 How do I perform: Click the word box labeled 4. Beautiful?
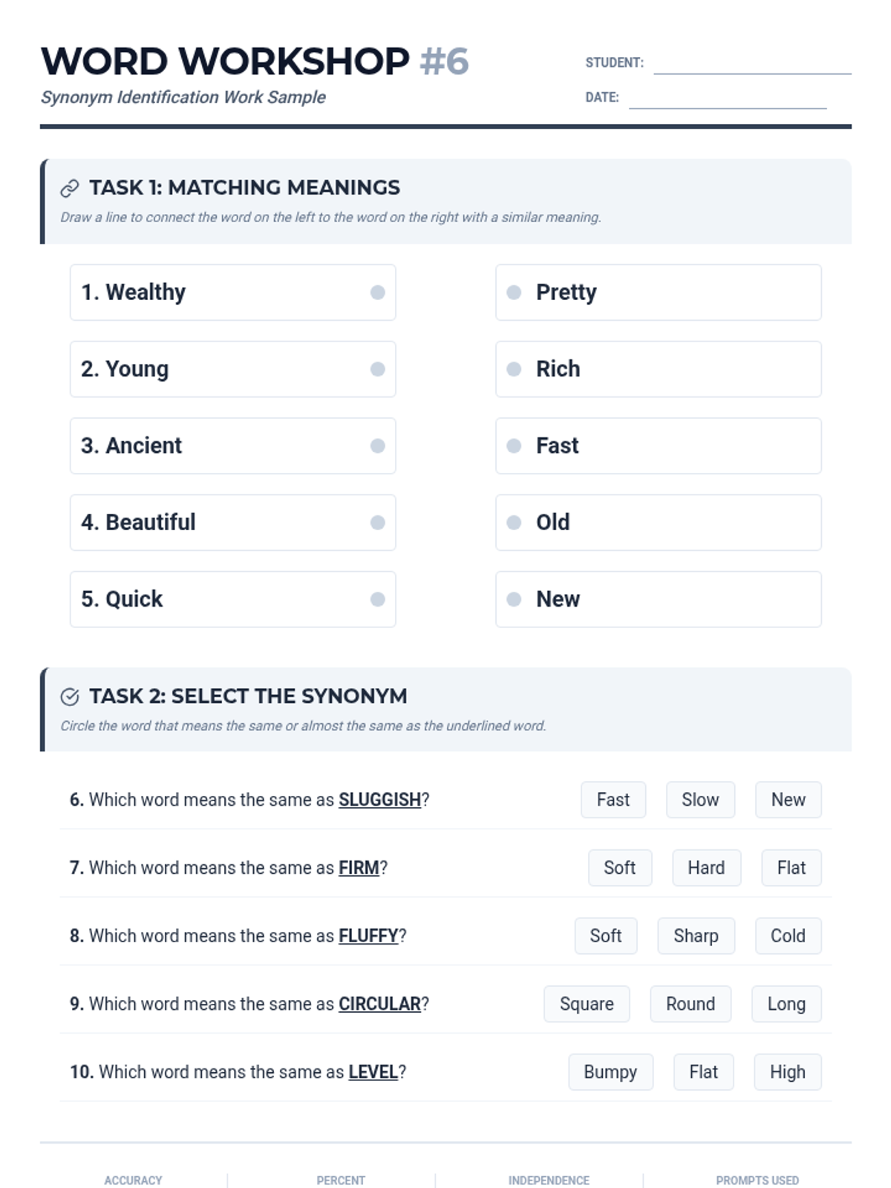pos(232,523)
